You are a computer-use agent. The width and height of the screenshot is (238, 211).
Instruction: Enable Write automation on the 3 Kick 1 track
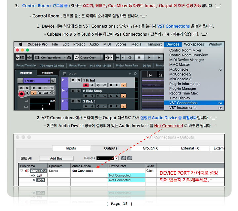coord(117,106)
